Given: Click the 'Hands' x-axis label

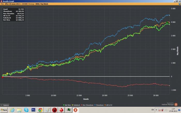Looking at the screenshot, I should (86, 99).
